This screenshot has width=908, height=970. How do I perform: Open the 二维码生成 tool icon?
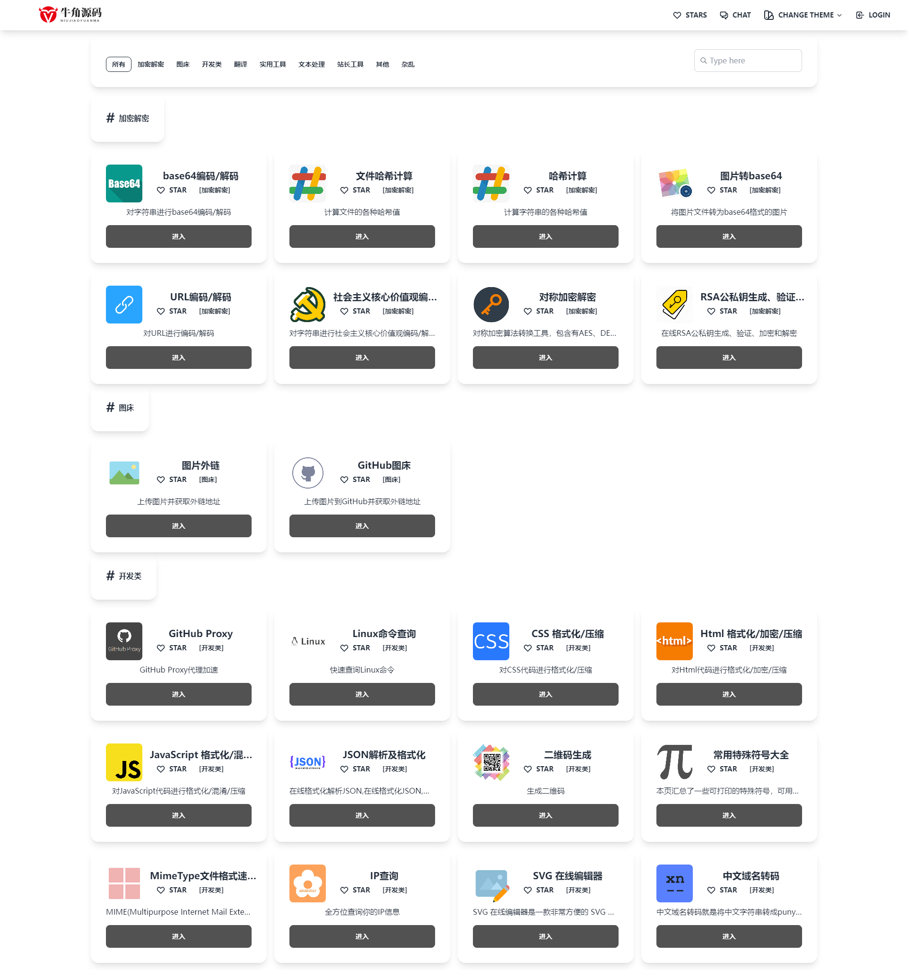[x=491, y=762]
